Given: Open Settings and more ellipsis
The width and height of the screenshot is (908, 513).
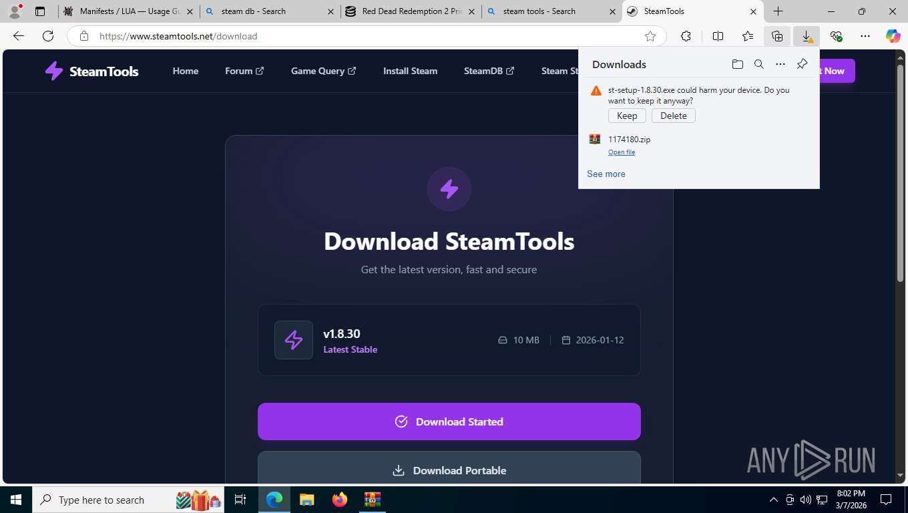Looking at the screenshot, I should 865,36.
